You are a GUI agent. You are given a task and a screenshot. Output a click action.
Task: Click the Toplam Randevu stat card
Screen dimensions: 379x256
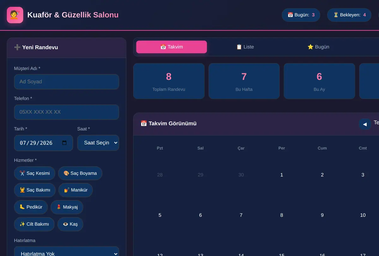click(x=169, y=81)
